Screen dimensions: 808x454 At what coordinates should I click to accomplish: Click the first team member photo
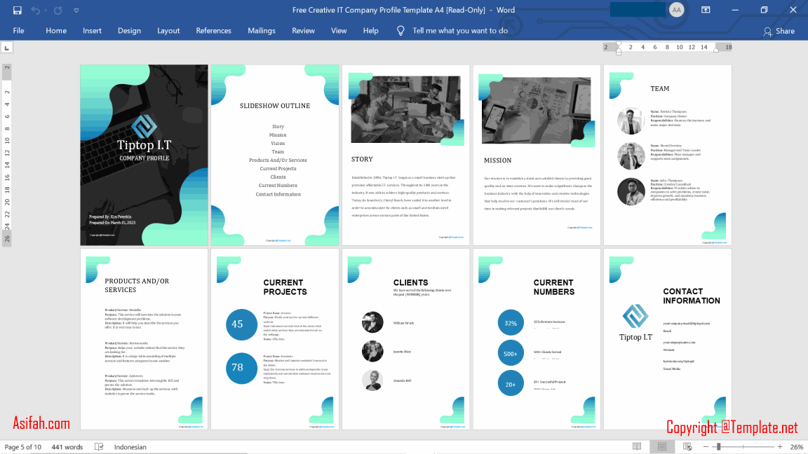631,121
